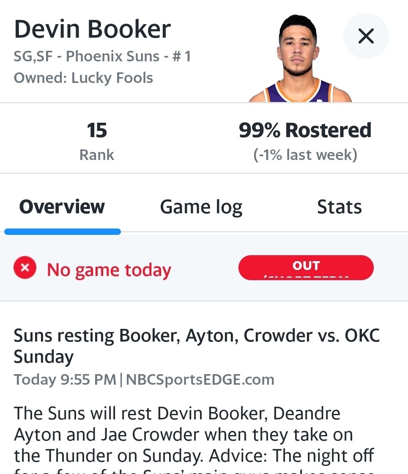Tap the Owned: Lucky Fools label
408x474 pixels.
point(83,78)
